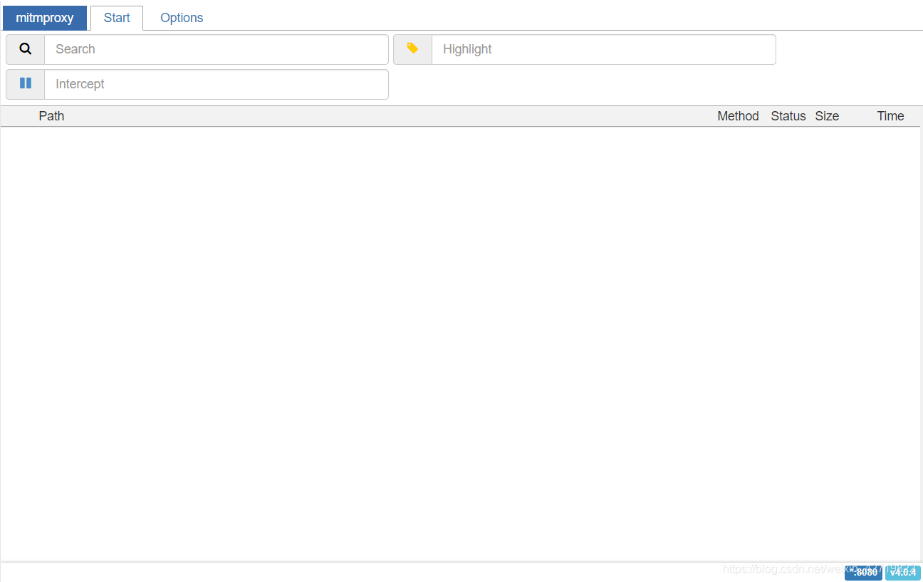
Task: Click the version badge in footer
Action: point(903,572)
